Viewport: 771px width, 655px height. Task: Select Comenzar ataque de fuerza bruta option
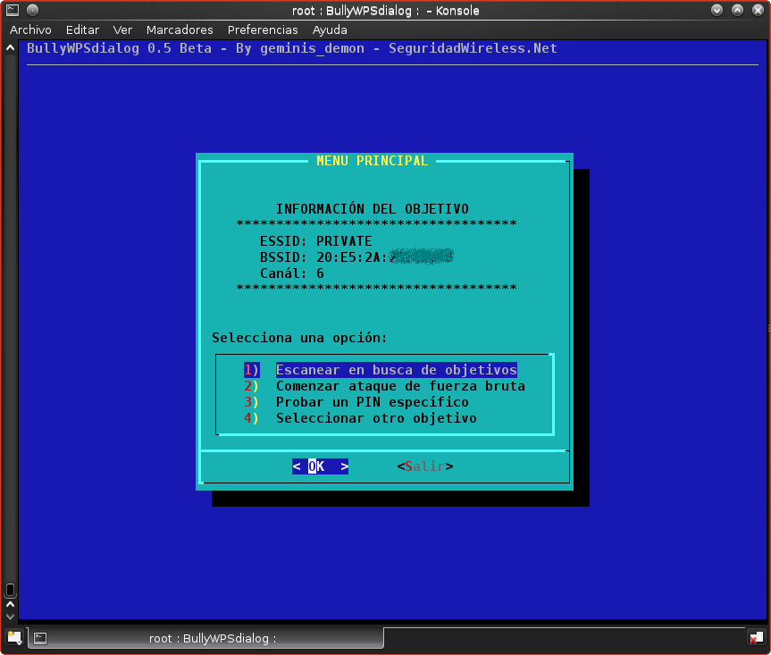pyautogui.click(x=399, y=386)
